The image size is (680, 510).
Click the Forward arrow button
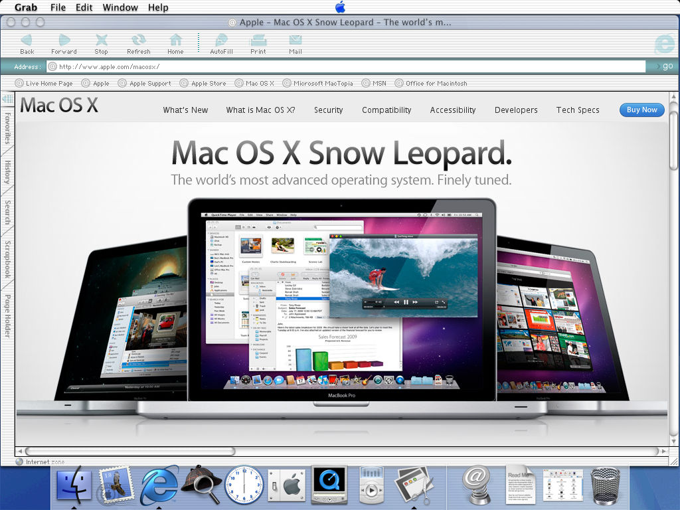64,44
